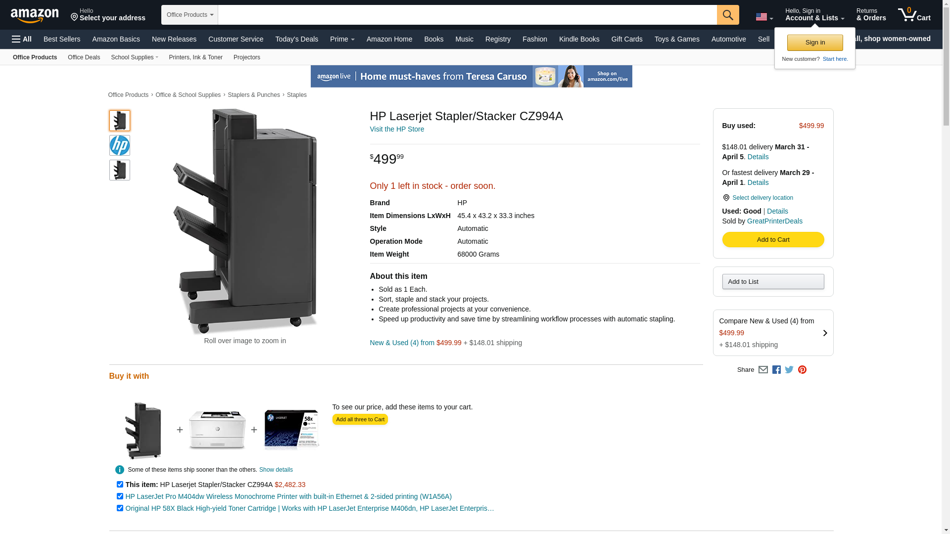Open the All hamburger menu
The height and width of the screenshot is (534, 950).
pyautogui.click(x=22, y=39)
